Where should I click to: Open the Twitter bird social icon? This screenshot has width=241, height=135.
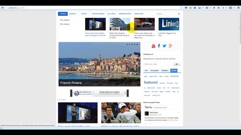(x=165, y=46)
